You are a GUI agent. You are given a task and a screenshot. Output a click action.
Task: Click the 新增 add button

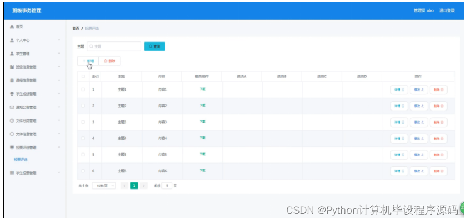[x=88, y=61]
